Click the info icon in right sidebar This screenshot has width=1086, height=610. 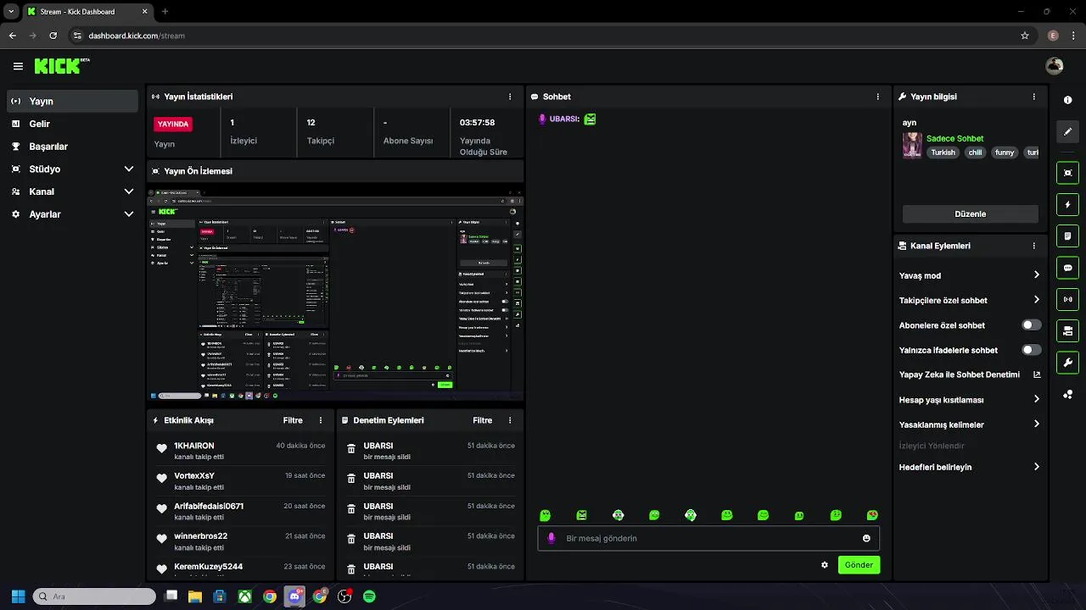[x=1067, y=100]
